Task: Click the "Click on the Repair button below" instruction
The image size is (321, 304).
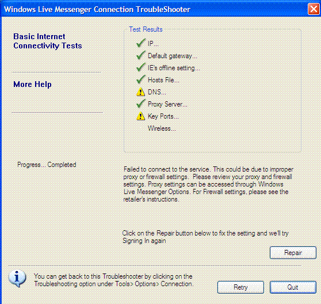Action: point(205,237)
